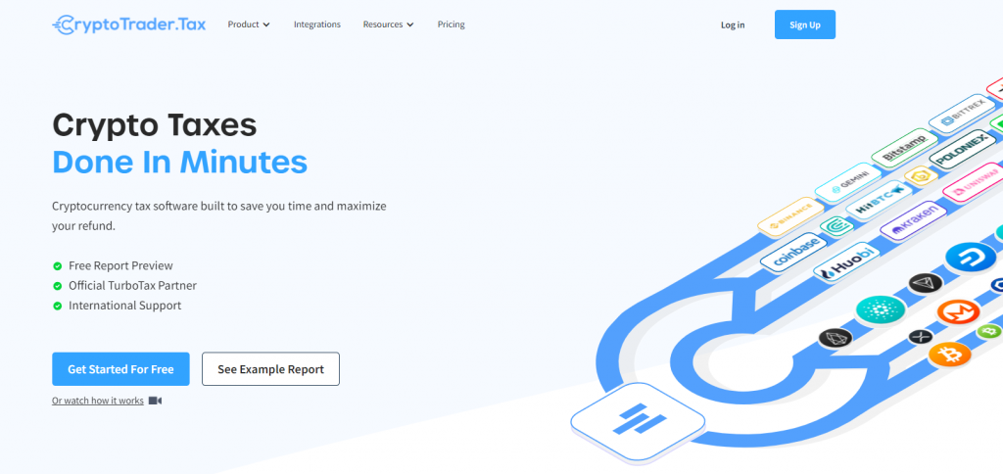Click the 'Crypto Taxes' heading text
This screenshot has height=474, width=1003.
tap(154, 125)
